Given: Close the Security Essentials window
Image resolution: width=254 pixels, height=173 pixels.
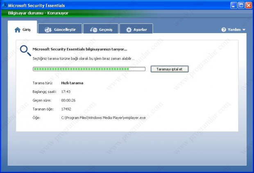Looking at the screenshot, I should click(x=249, y=5).
